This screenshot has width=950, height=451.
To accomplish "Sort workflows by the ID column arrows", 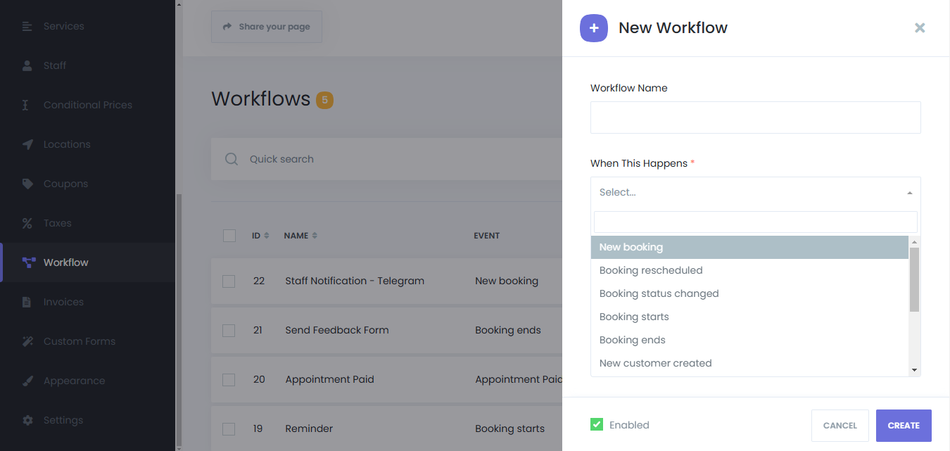I will coord(266,236).
